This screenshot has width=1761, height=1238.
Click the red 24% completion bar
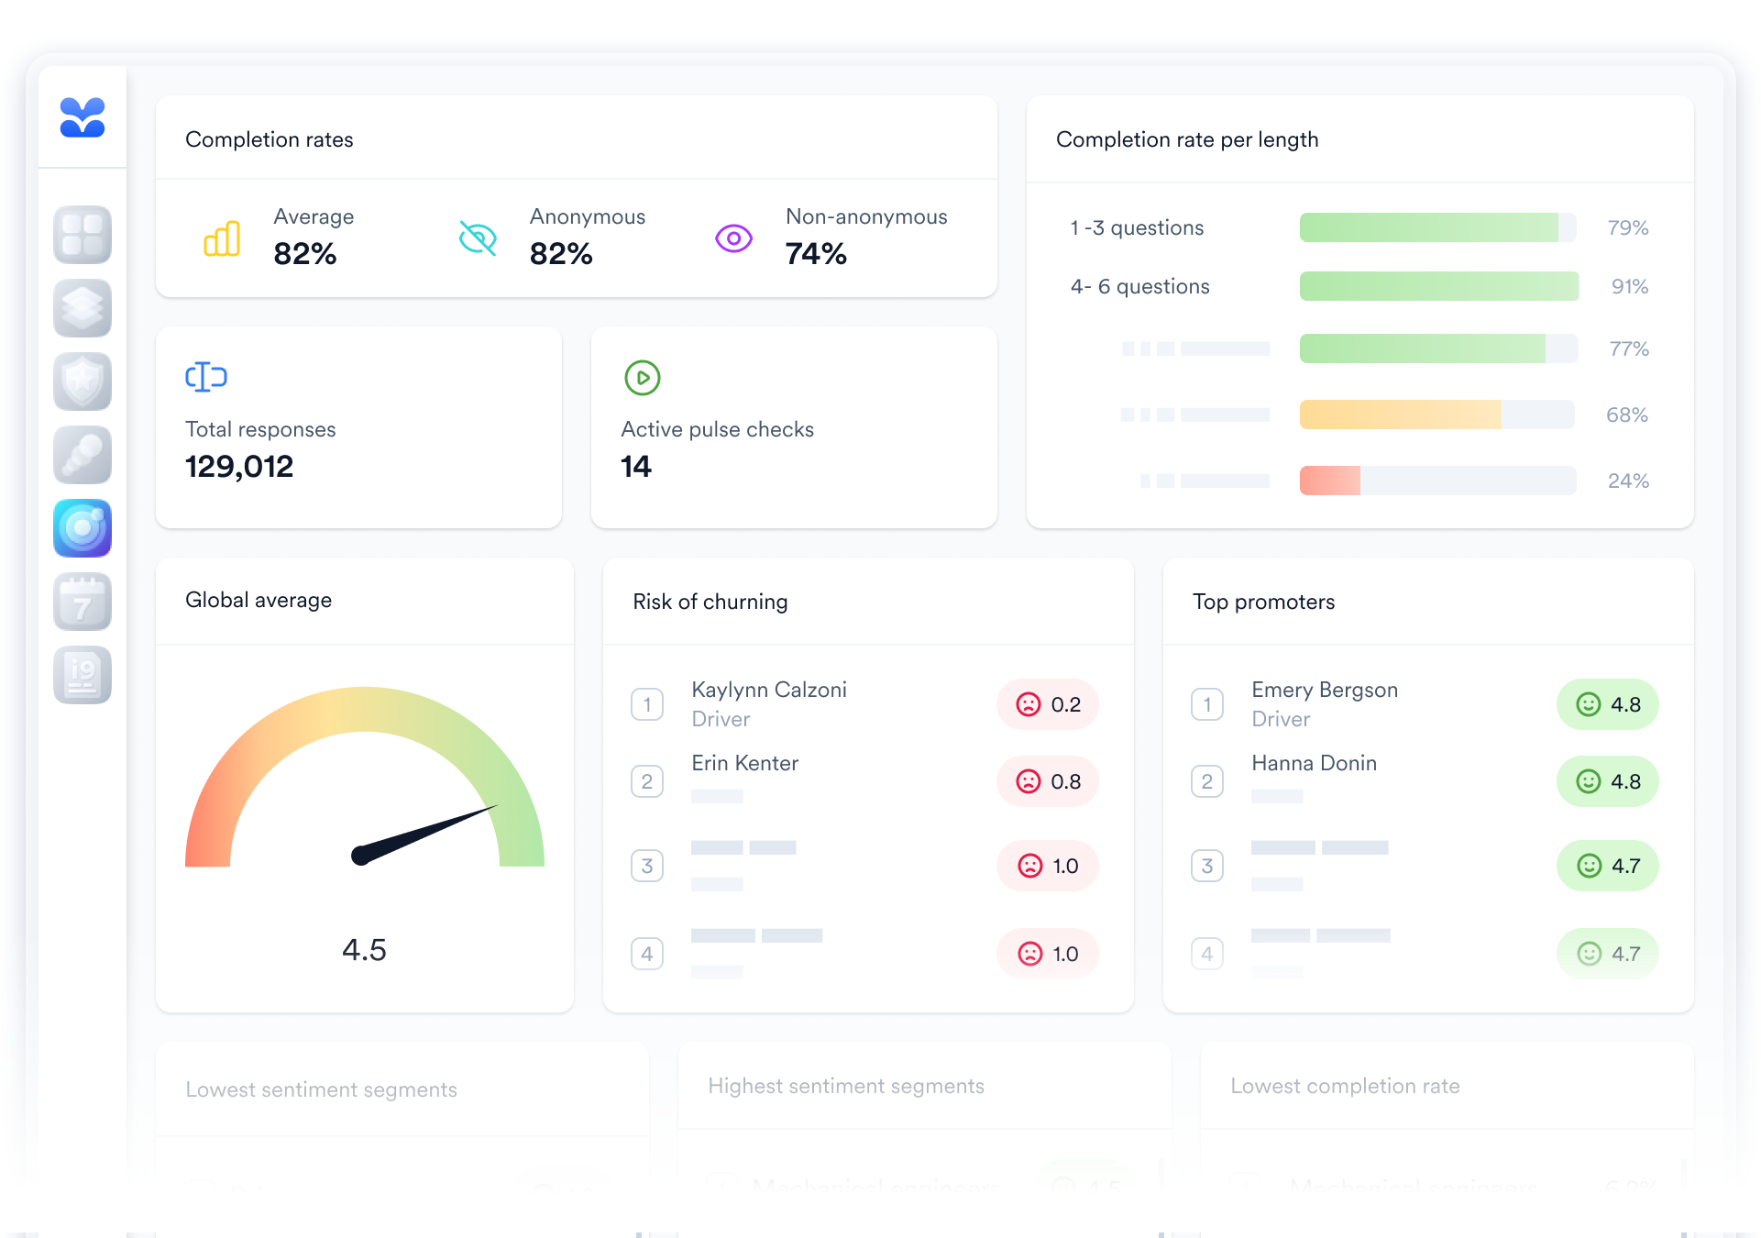(1330, 481)
